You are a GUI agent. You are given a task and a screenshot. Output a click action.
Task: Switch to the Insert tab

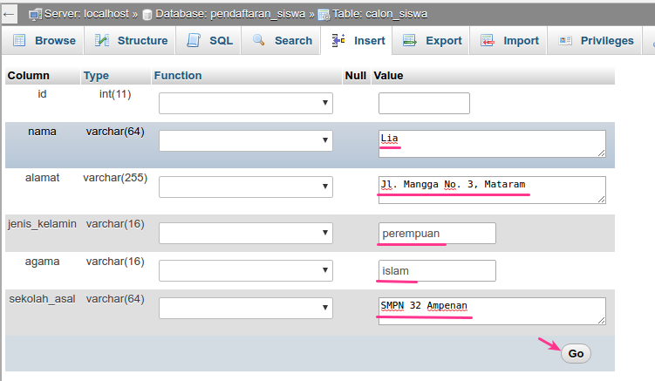click(x=359, y=41)
